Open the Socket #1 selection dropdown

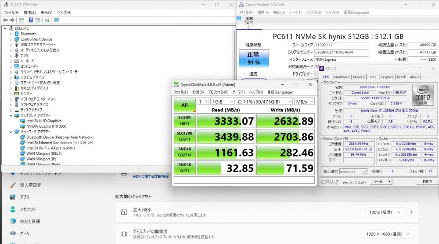353,171
